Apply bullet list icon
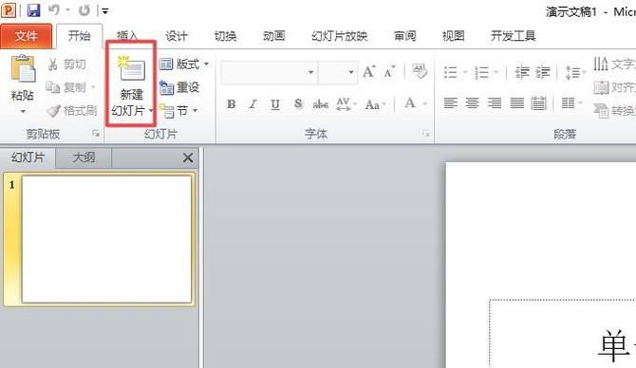This screenshot has height=368, width=636. [451, 72]
